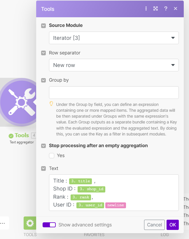The width and height of the screenshot is (189, 239).
Task: Click into the Group by input field
Action: (114, 92)
